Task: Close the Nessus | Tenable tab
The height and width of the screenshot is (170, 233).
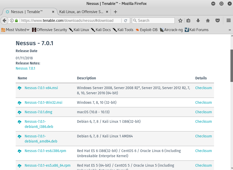Action: tap(53, 12)
